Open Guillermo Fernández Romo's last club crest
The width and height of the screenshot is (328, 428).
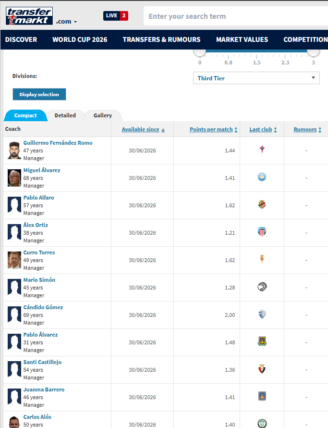pos(262,150)
